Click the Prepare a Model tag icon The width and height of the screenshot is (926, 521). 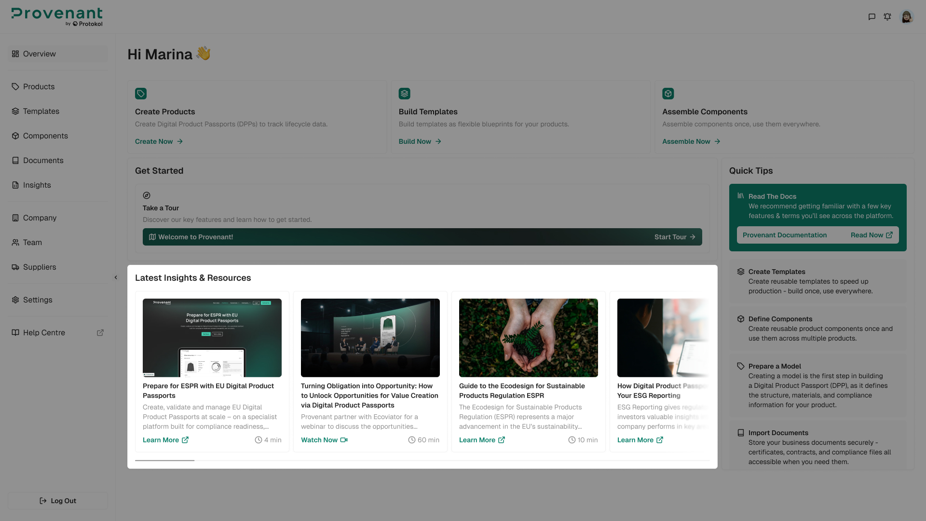(x=741, y=366)
